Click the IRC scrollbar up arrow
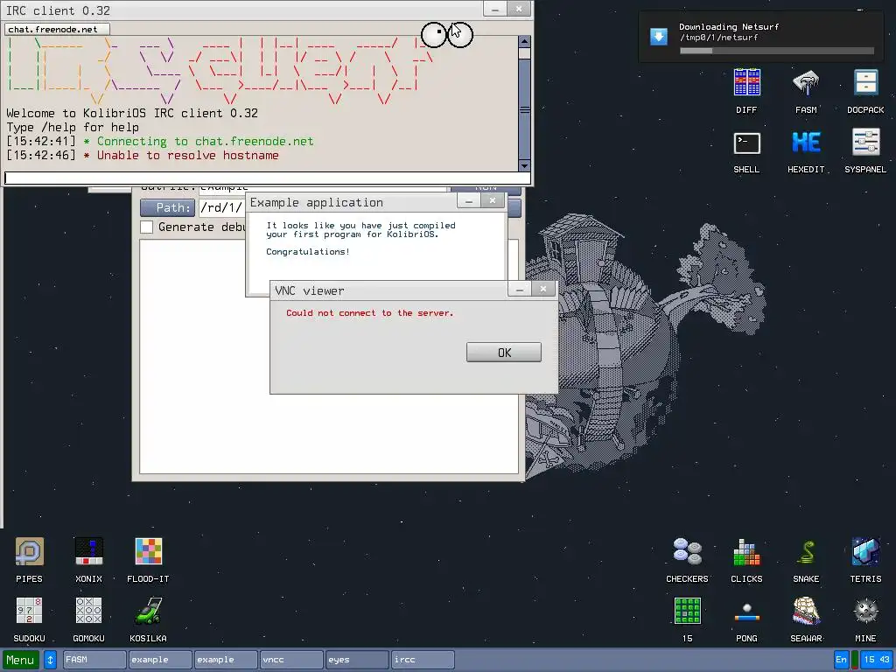Viewport: 896px width, 672px height. pyautogui.click(x=524, y=42)
